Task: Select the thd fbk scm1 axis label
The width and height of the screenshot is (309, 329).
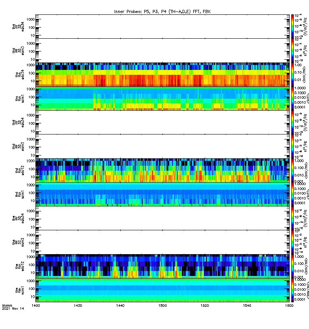Action: [x=20, y=194]
